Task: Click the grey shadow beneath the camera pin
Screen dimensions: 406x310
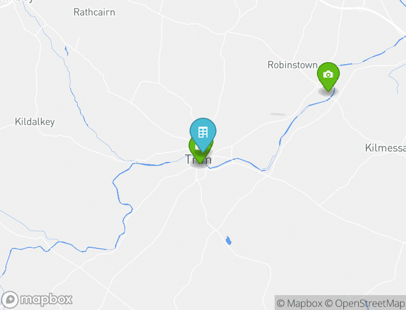Action: coord(328,91)
